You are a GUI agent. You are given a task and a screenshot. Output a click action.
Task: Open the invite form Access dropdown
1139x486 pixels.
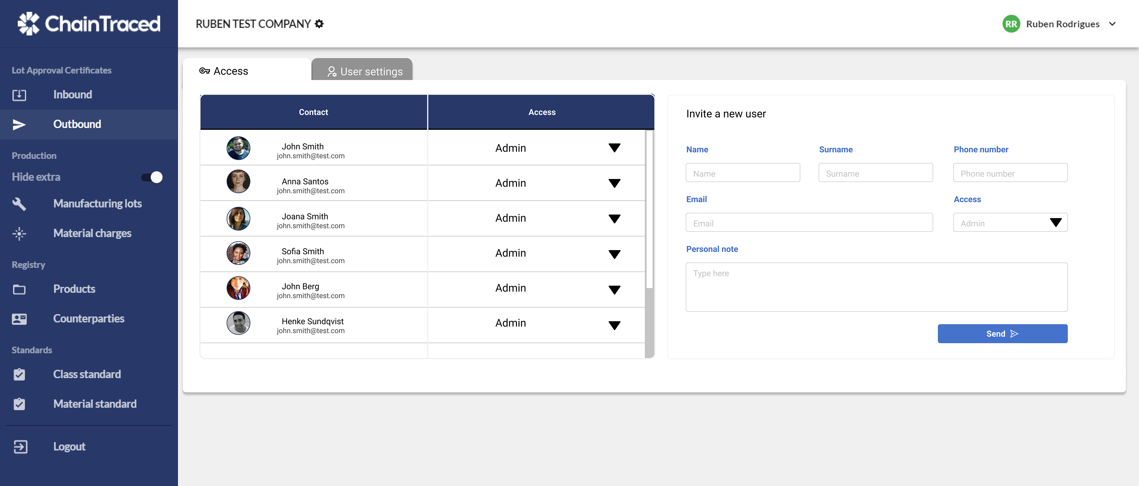pos(1010,223)
